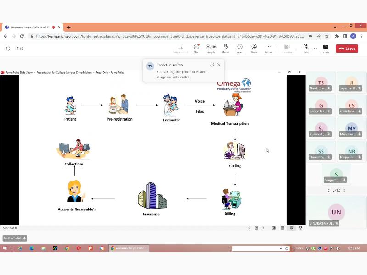Go to next participants page

(344, 190)
